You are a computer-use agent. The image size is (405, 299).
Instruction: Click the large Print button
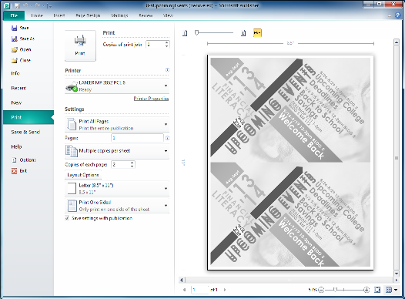80,45
